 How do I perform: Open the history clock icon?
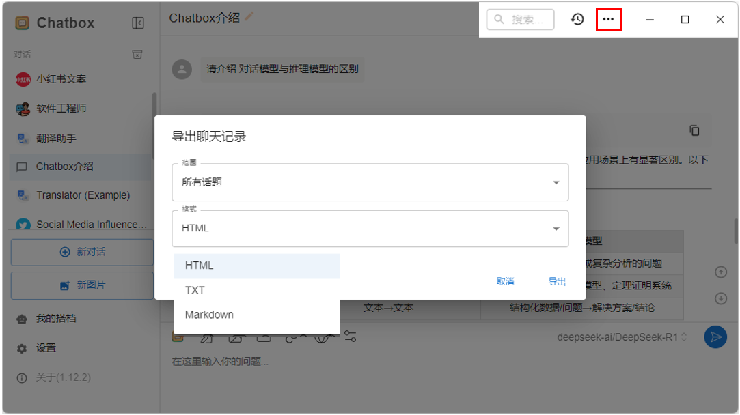(577, 19)
